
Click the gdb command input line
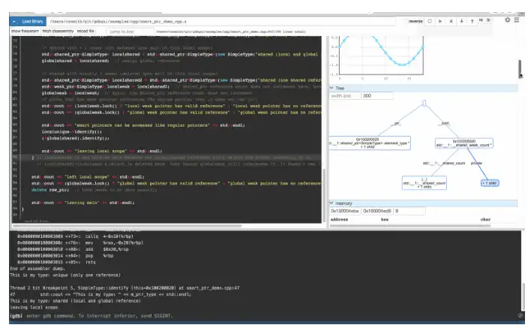(x=264, y=316)
